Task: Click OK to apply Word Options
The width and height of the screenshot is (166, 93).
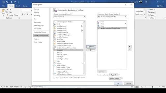Action: pyautogui.click(x=118, y=83)
